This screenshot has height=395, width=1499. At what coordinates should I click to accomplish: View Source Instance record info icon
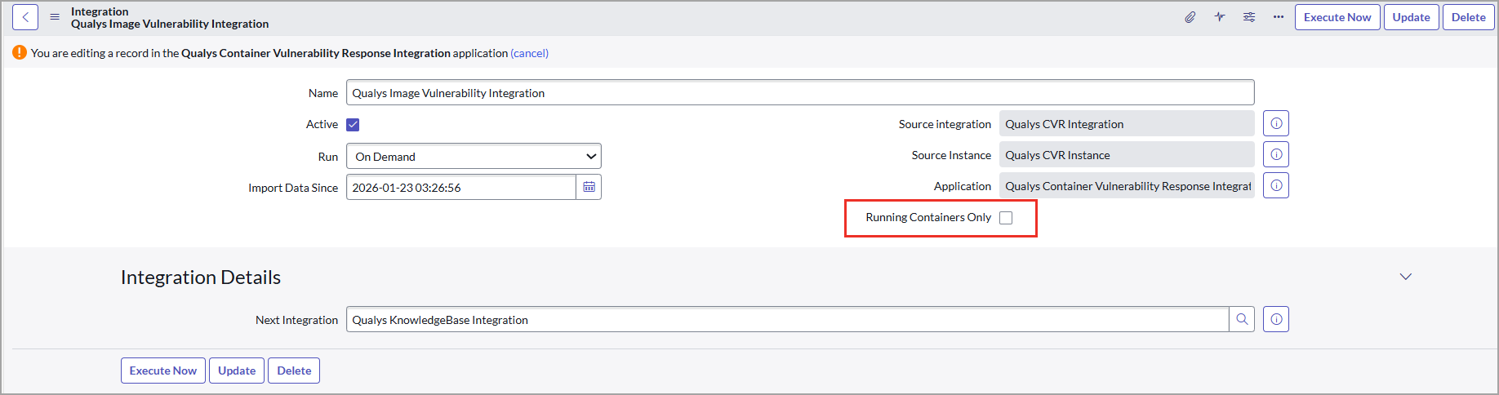point(1276,154)
